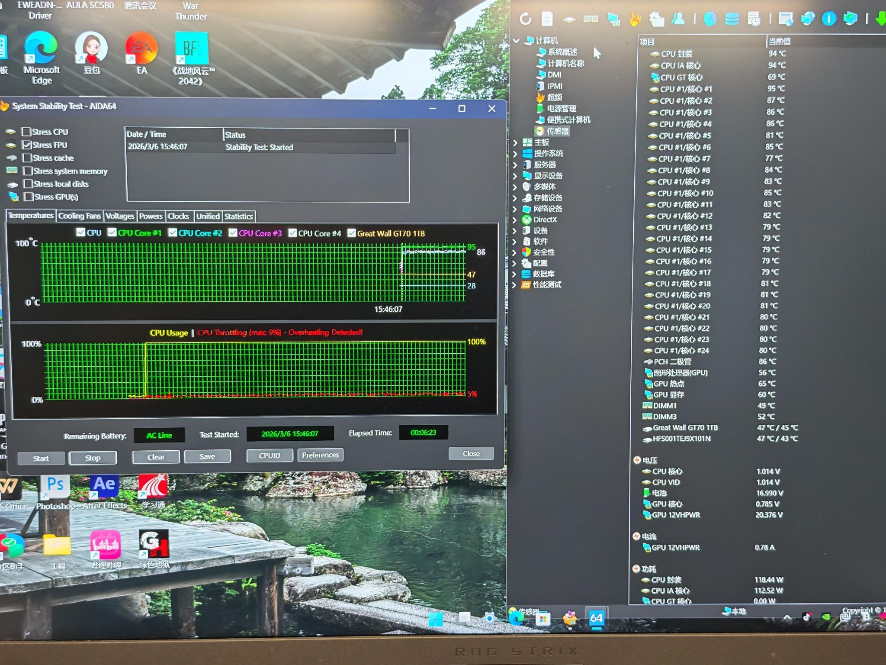
Task: Click the flame stability test toolbar icon
Action: pyautogui.click(x=635, y=19)
